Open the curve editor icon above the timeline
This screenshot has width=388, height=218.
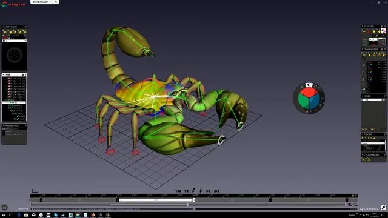pos(35,191)
